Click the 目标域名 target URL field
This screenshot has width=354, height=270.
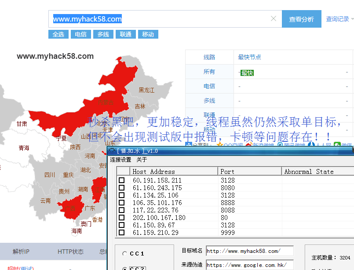tap(250, 251)
